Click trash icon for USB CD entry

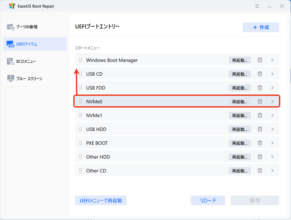[260, 74]
